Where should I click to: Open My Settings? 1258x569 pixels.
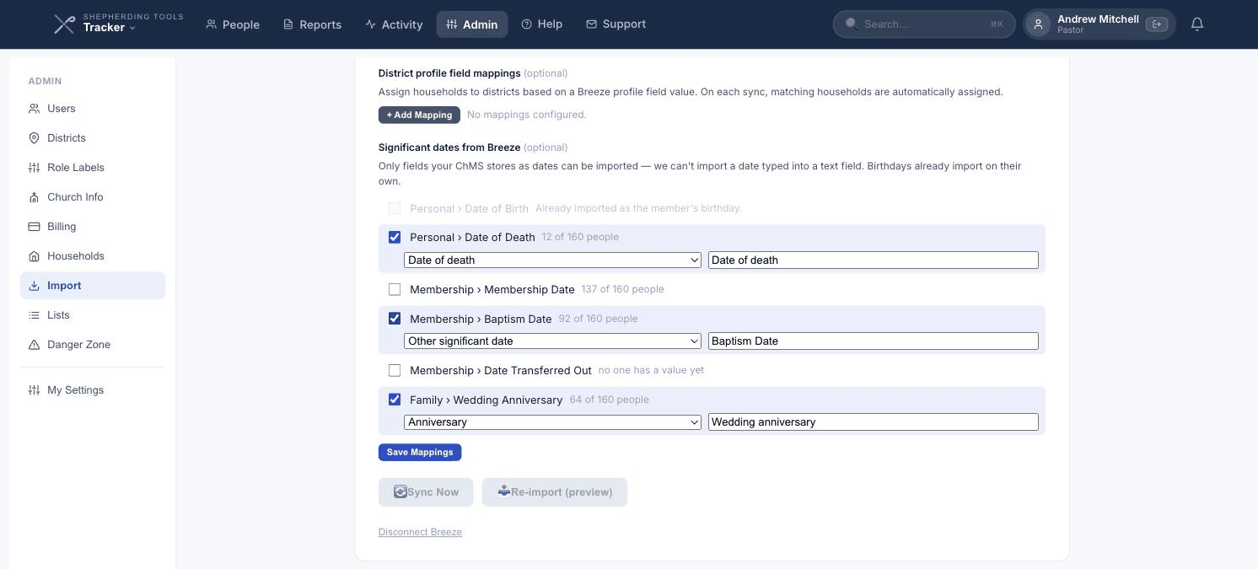[93, 390]
